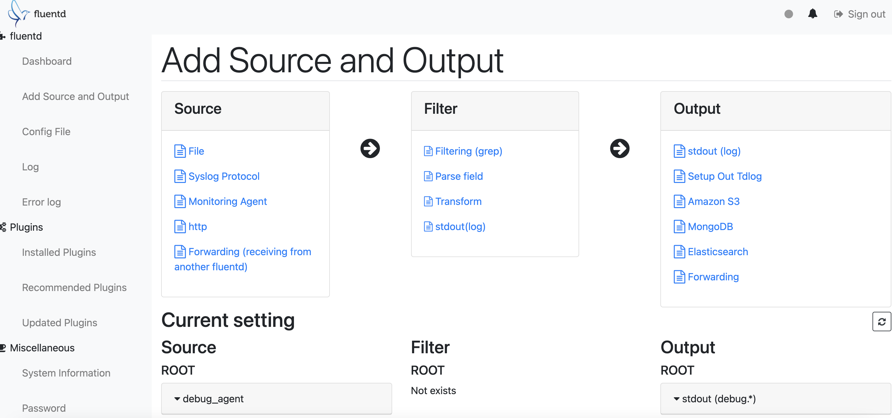This screenshot has width=892, height=418.
Task: Click the file icon beside Syslog Protocol
Action: pyautogui.click(x=180, y=176)
